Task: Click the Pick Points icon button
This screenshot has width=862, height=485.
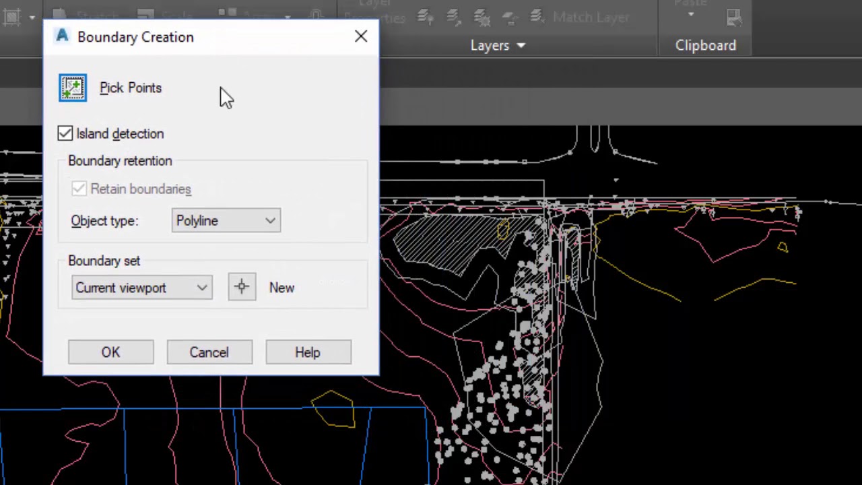Action: click(x=73, y=88)
